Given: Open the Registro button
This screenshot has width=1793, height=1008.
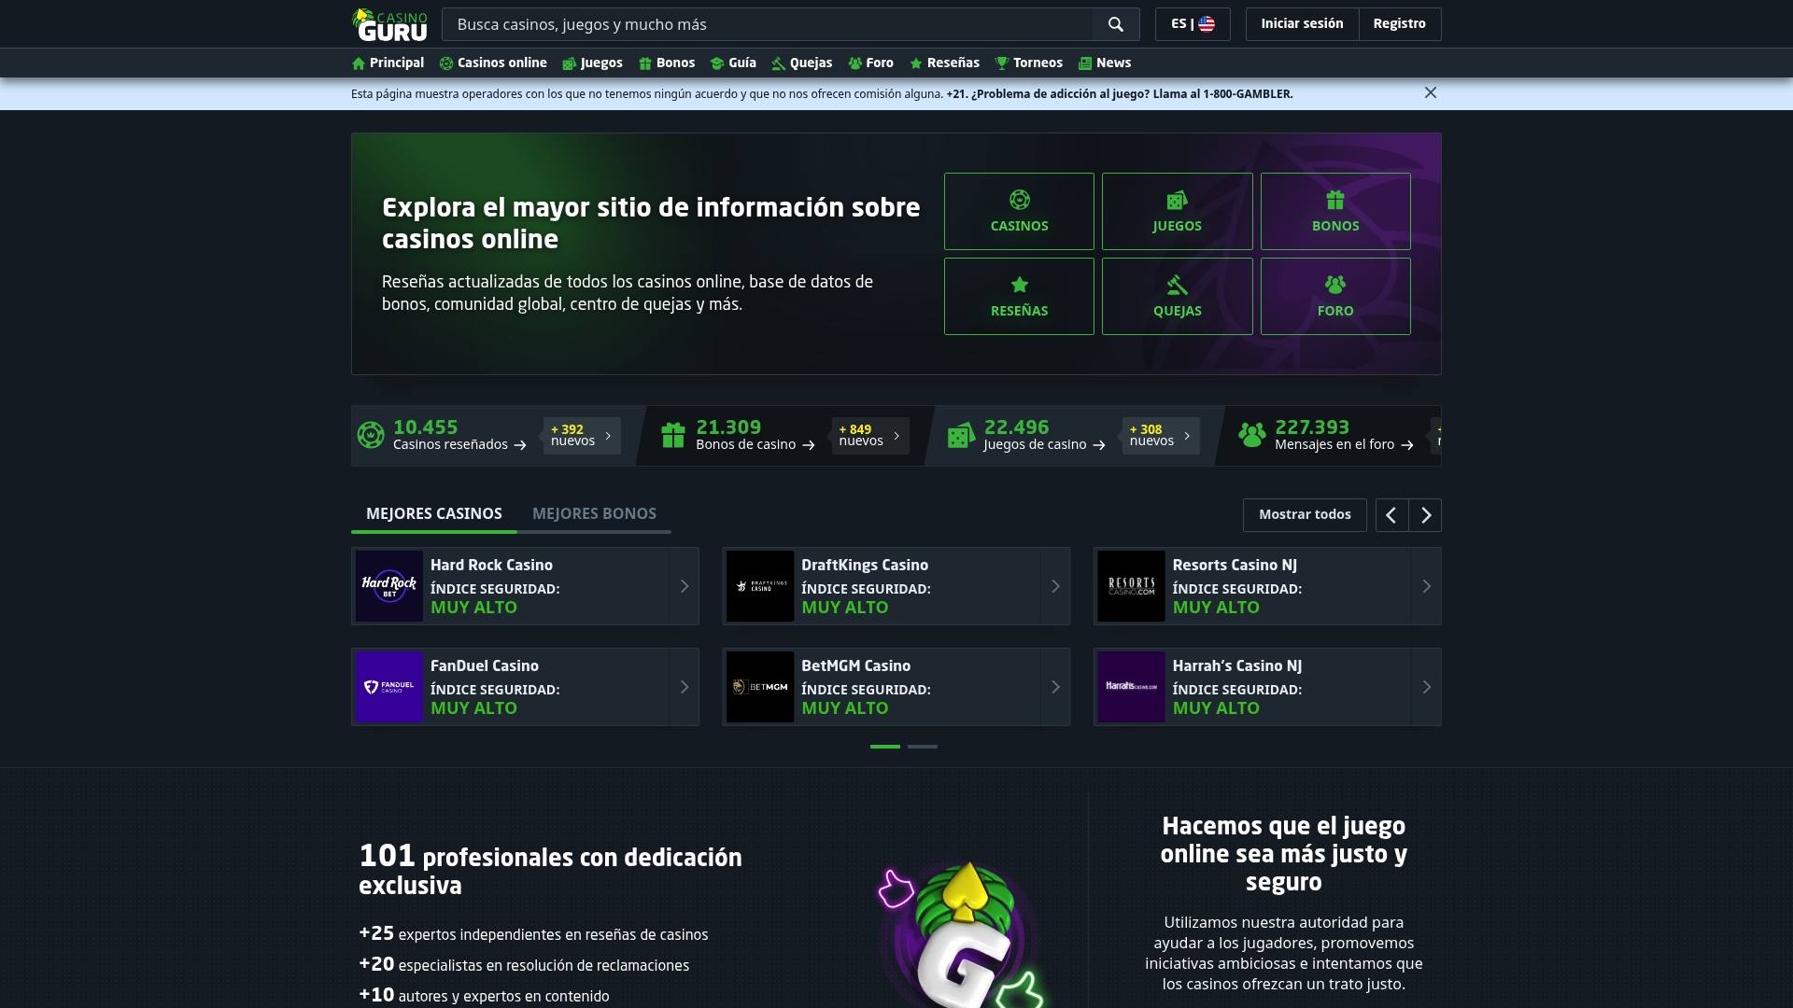Looking at the screenshot, I should tap(1400, 24).
